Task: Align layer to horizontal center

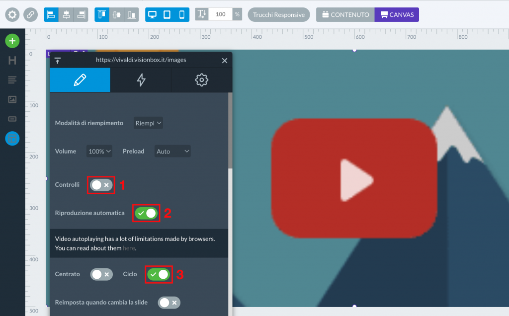Action: point(66,15)
